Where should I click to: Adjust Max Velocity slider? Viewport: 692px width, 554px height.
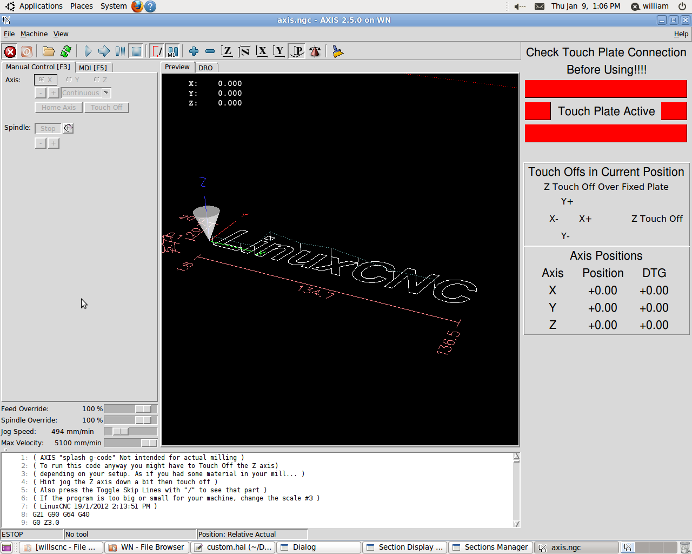[x=130, y=443]
